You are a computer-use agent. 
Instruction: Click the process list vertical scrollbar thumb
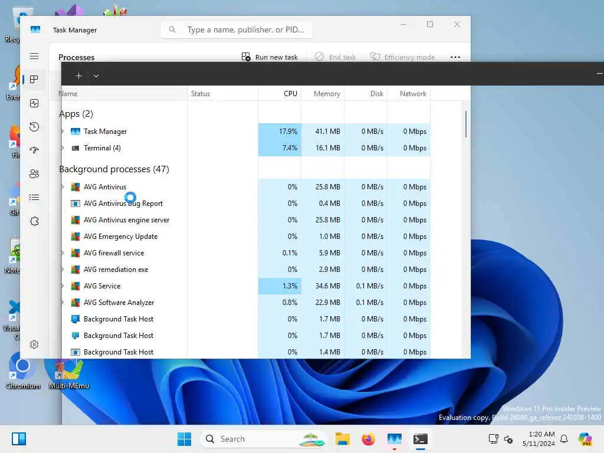coord(466,124)
